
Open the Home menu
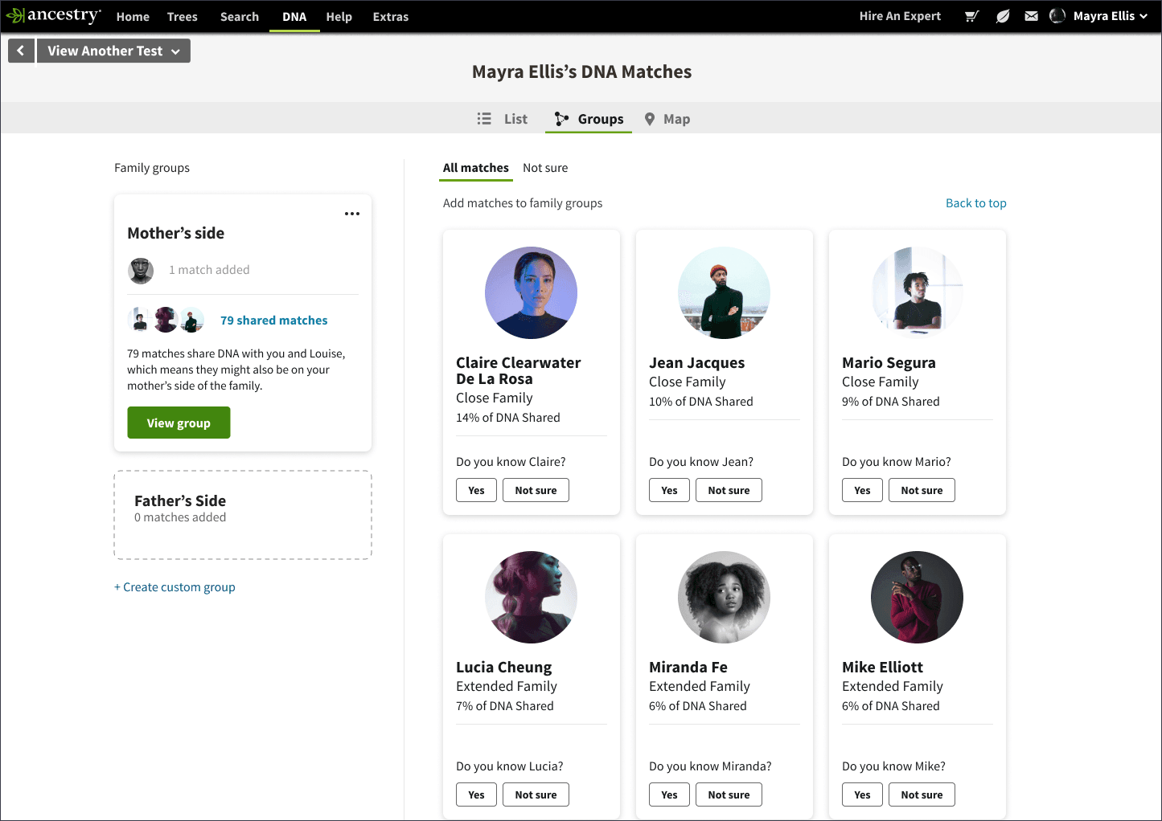point(133,17)
